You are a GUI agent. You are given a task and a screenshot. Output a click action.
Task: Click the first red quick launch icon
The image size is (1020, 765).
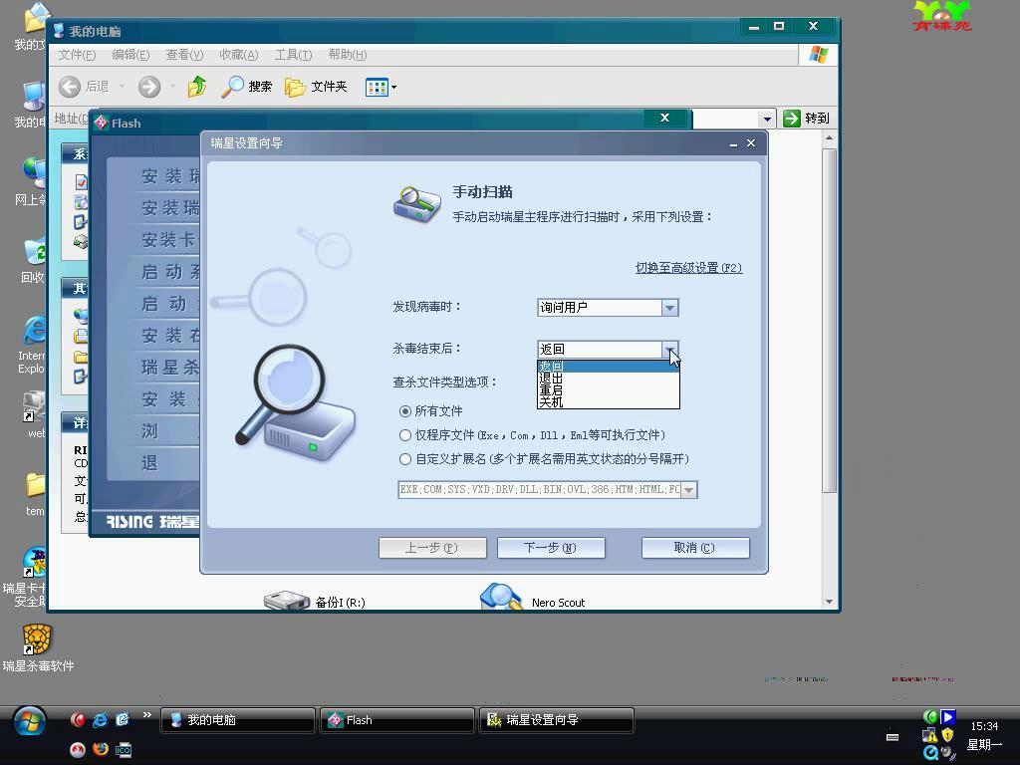click(78, 719)
